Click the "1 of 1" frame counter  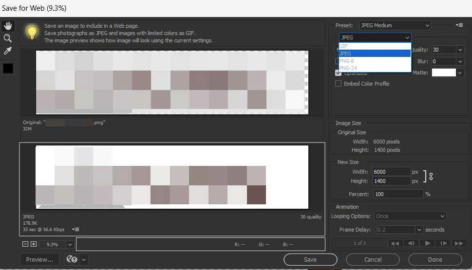pyautogui.click(x=359, y=243)
